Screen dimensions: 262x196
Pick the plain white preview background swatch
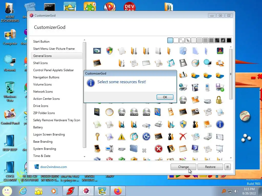point(176,40)
